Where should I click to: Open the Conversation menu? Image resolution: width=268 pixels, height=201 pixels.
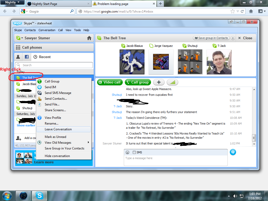(x=47, y=30)
